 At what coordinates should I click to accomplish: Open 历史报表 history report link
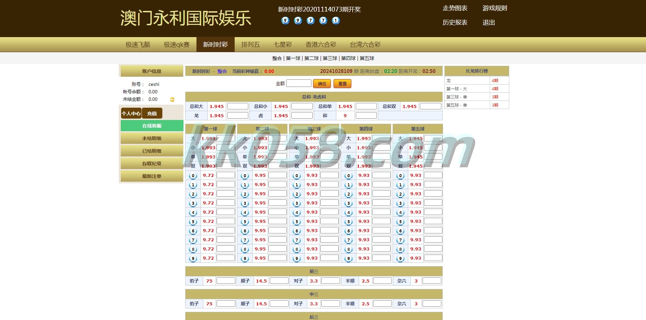(x=455, y=22)
